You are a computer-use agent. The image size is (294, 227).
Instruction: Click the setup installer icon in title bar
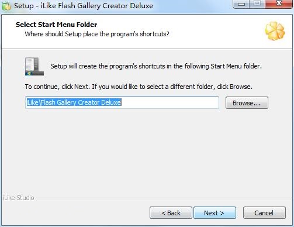(6, 6)
